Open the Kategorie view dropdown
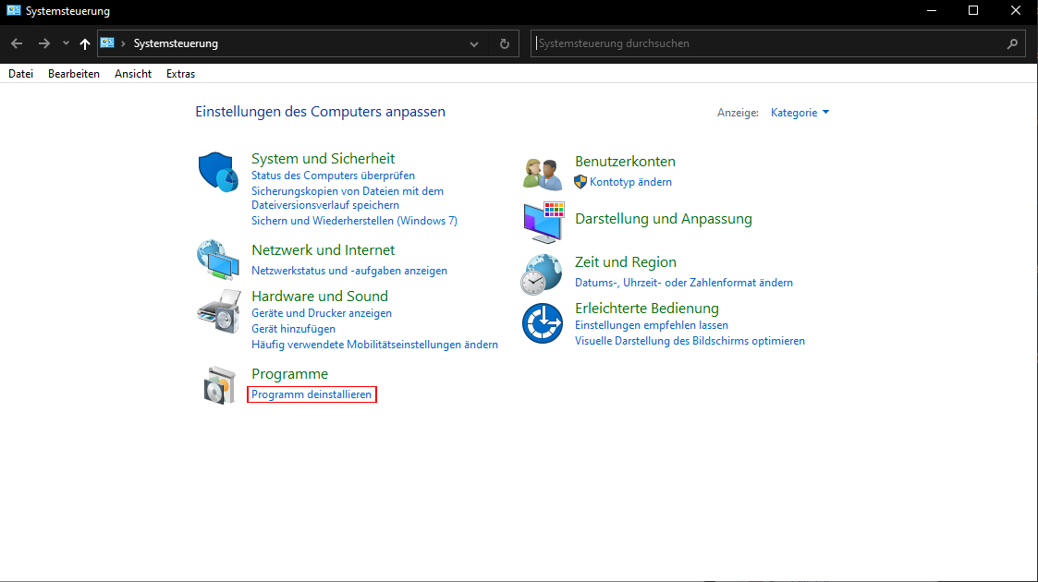Viewport: 1038px width, 582px height. (800, 113)
